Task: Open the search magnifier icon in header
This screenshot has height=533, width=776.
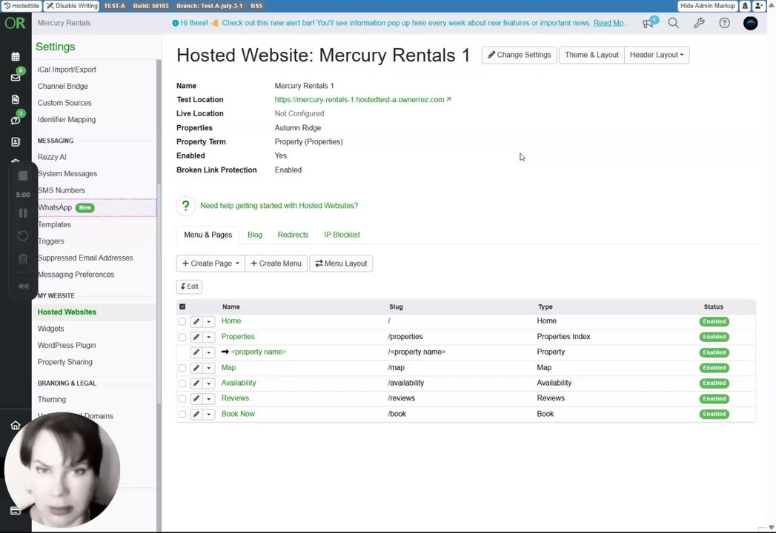Action: [x=673, y=23]
